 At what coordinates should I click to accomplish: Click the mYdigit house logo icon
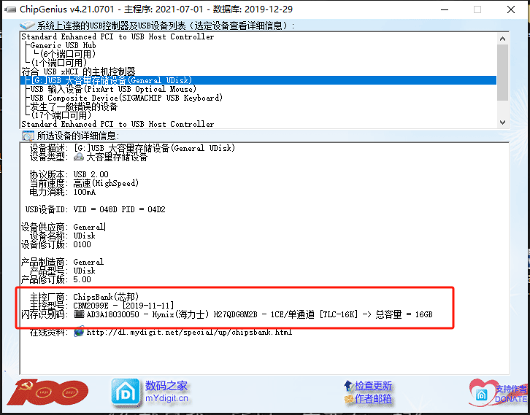(126, 393)
